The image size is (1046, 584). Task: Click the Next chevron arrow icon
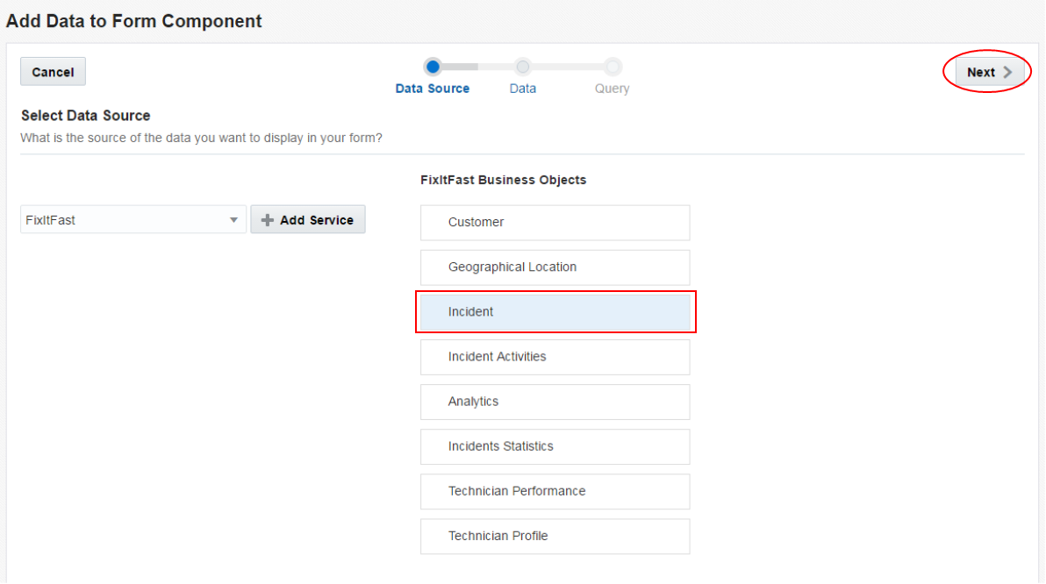click(1007, 73)
